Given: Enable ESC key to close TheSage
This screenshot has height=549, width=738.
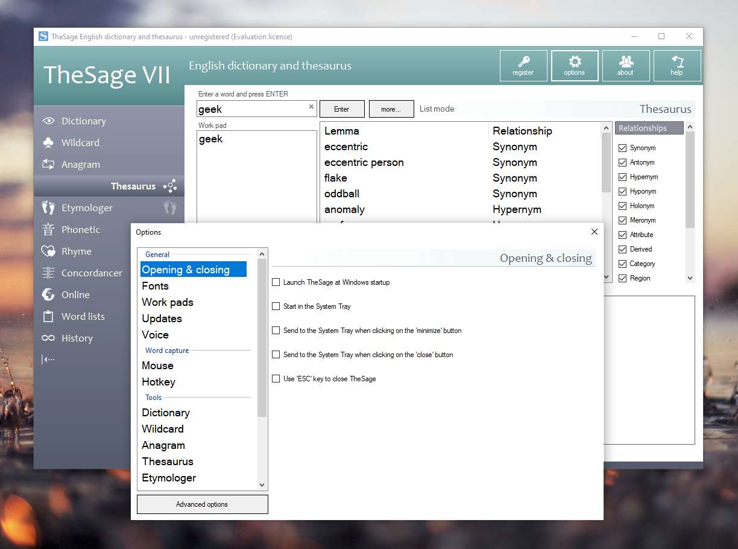Looking at the screenshot, I should tap(276, 379).
